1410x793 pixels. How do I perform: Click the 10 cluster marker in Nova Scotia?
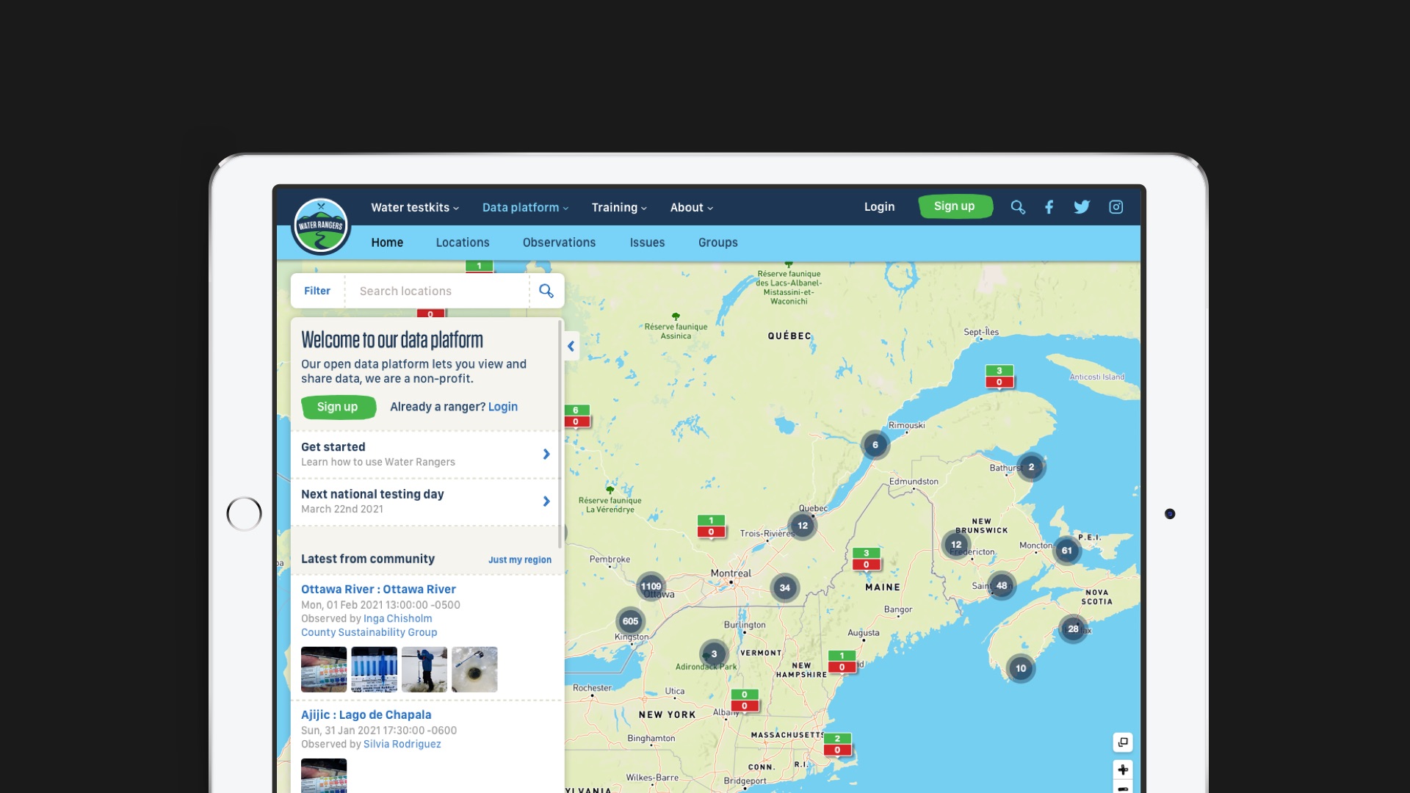coord(1021,668)
